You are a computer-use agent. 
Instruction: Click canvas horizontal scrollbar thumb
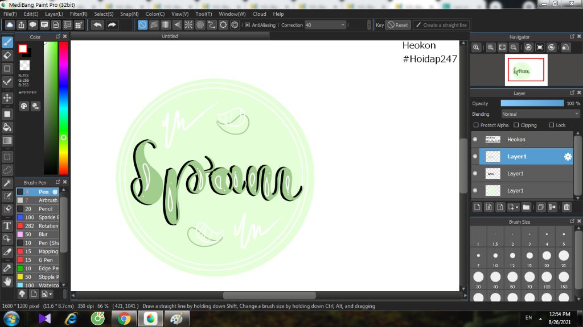[269, 295]
